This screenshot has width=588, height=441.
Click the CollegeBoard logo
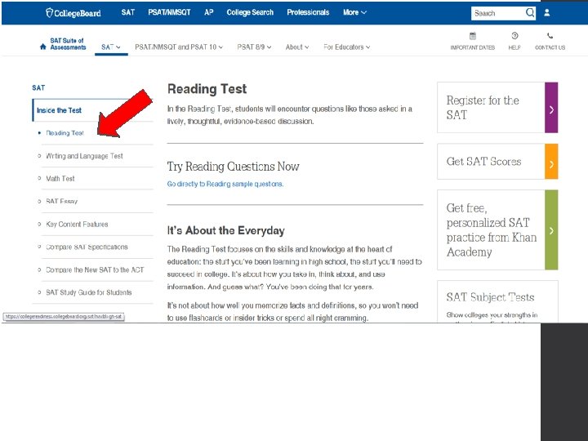[73, 13]
